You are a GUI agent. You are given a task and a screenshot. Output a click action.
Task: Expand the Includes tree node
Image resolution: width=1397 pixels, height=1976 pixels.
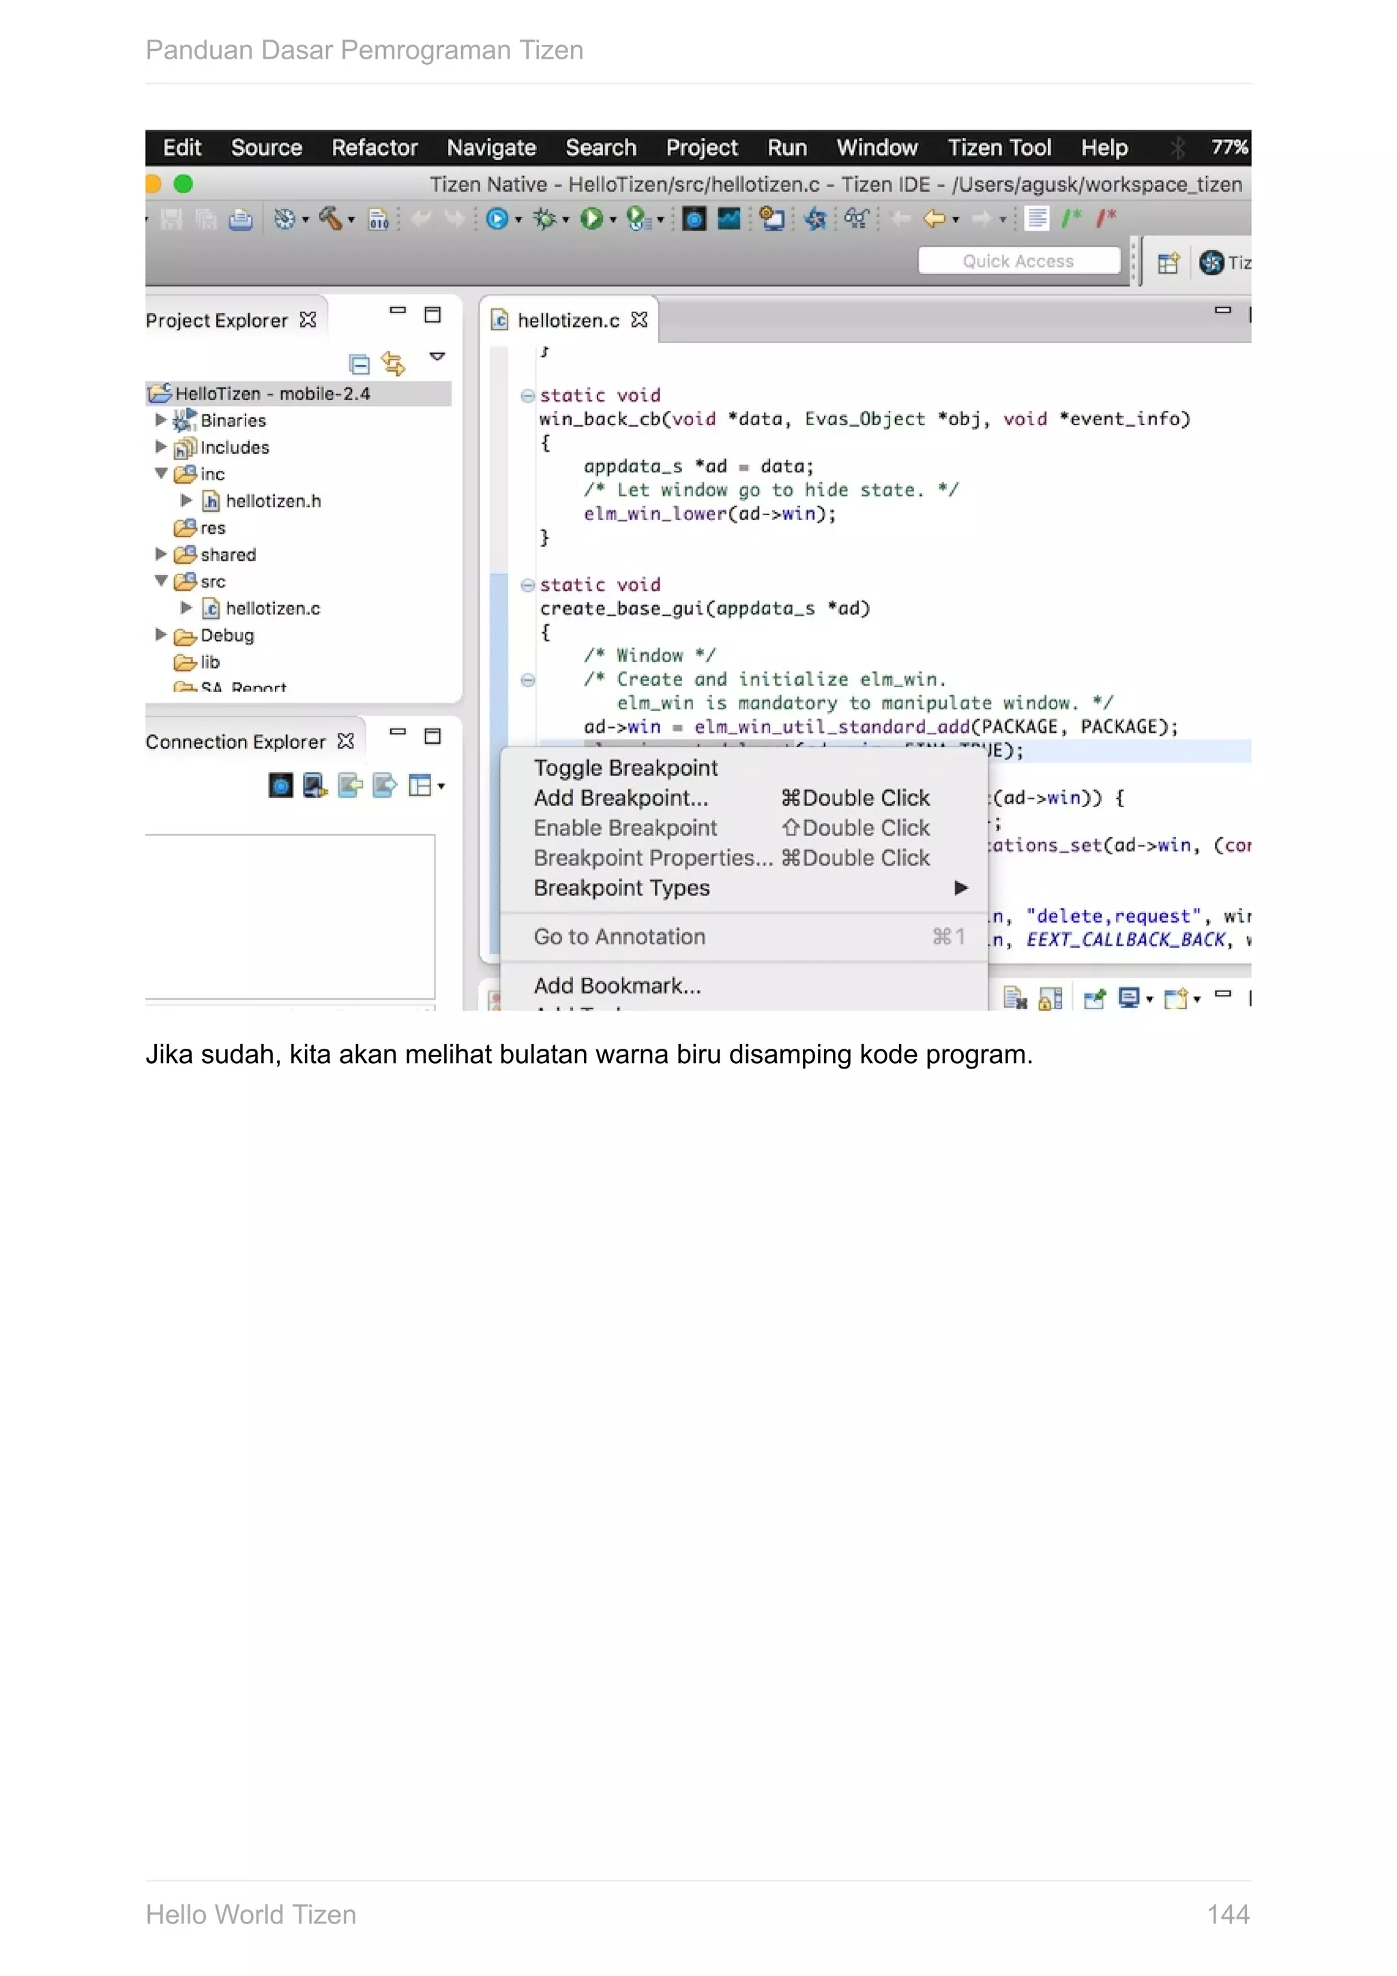pyautogui.click(x=161, y=447)
